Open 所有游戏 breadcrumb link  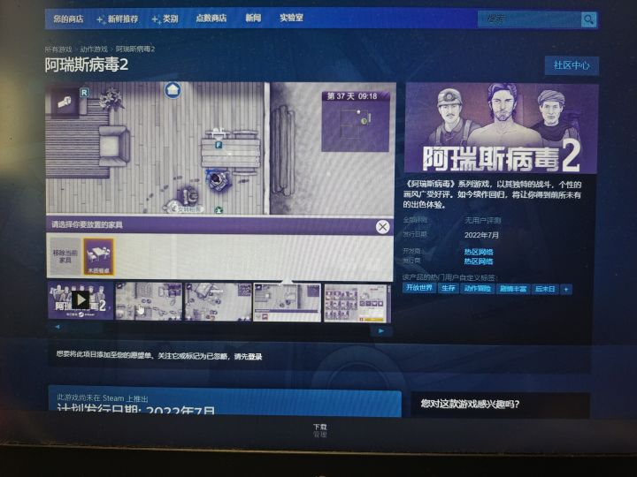(58, 49)
